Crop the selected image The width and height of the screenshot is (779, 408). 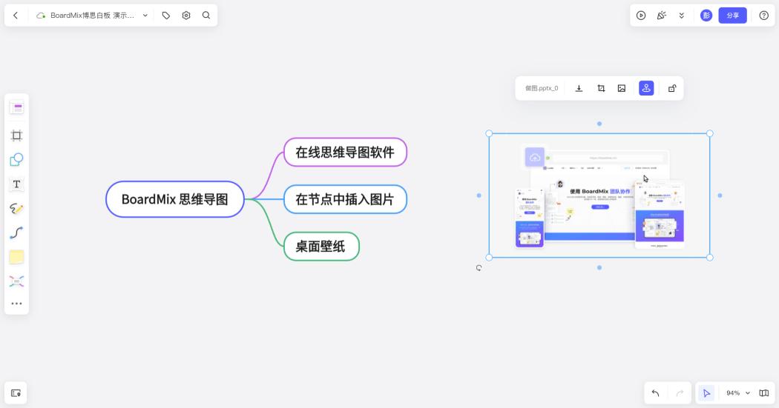(x=601, y=88)
